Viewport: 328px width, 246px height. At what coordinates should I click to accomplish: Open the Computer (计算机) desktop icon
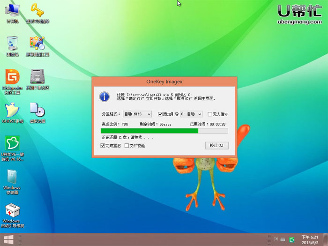coord(12,11)
